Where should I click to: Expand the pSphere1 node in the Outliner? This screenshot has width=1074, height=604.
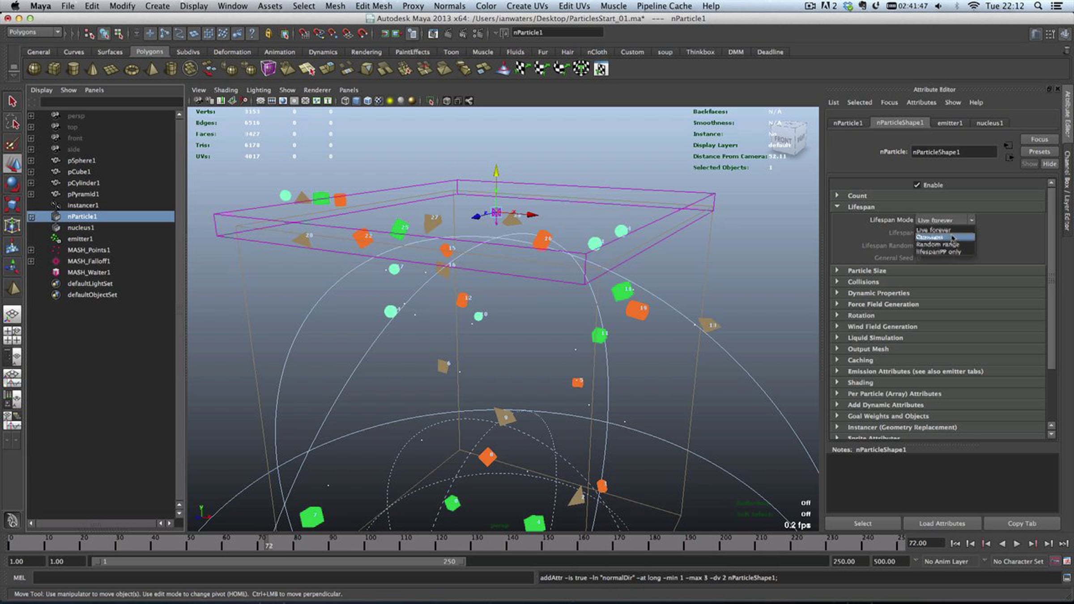[31, 161]
